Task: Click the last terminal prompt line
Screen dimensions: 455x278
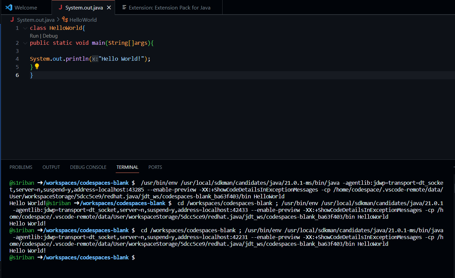Action: coord(72,258)
